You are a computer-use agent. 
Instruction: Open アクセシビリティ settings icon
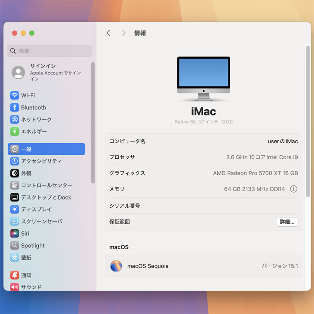(15, 161)
